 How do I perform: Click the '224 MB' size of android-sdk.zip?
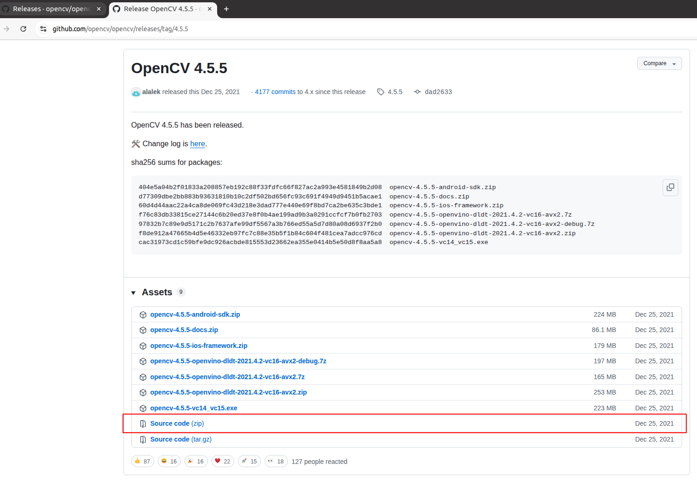[605, 314]
